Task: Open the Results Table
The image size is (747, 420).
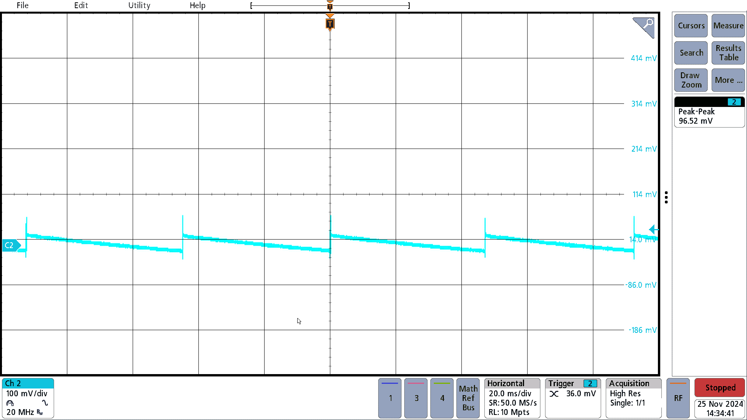Action: tap(728, 53)
